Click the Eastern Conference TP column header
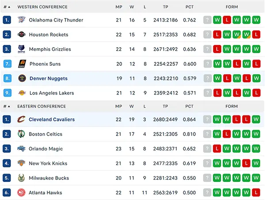Viewport: 265px width, 200px height. (165, 106)
